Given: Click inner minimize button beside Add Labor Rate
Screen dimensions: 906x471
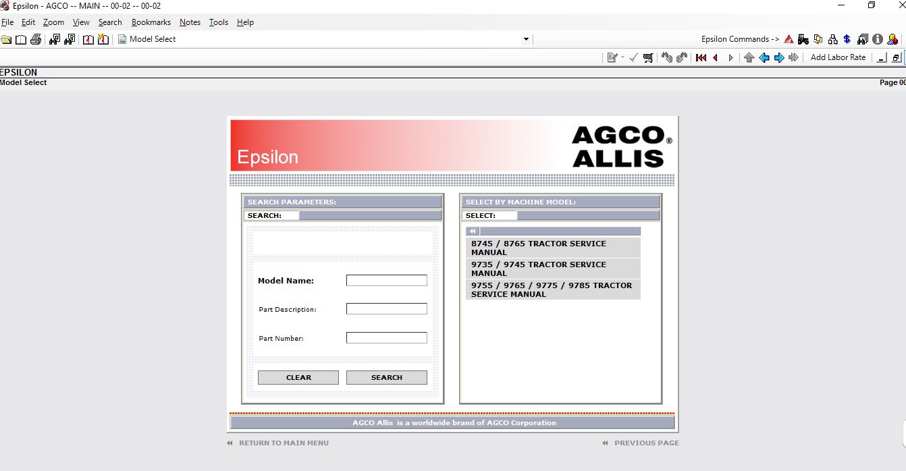Looking at the screenshot, I should (x=882, y=58).
